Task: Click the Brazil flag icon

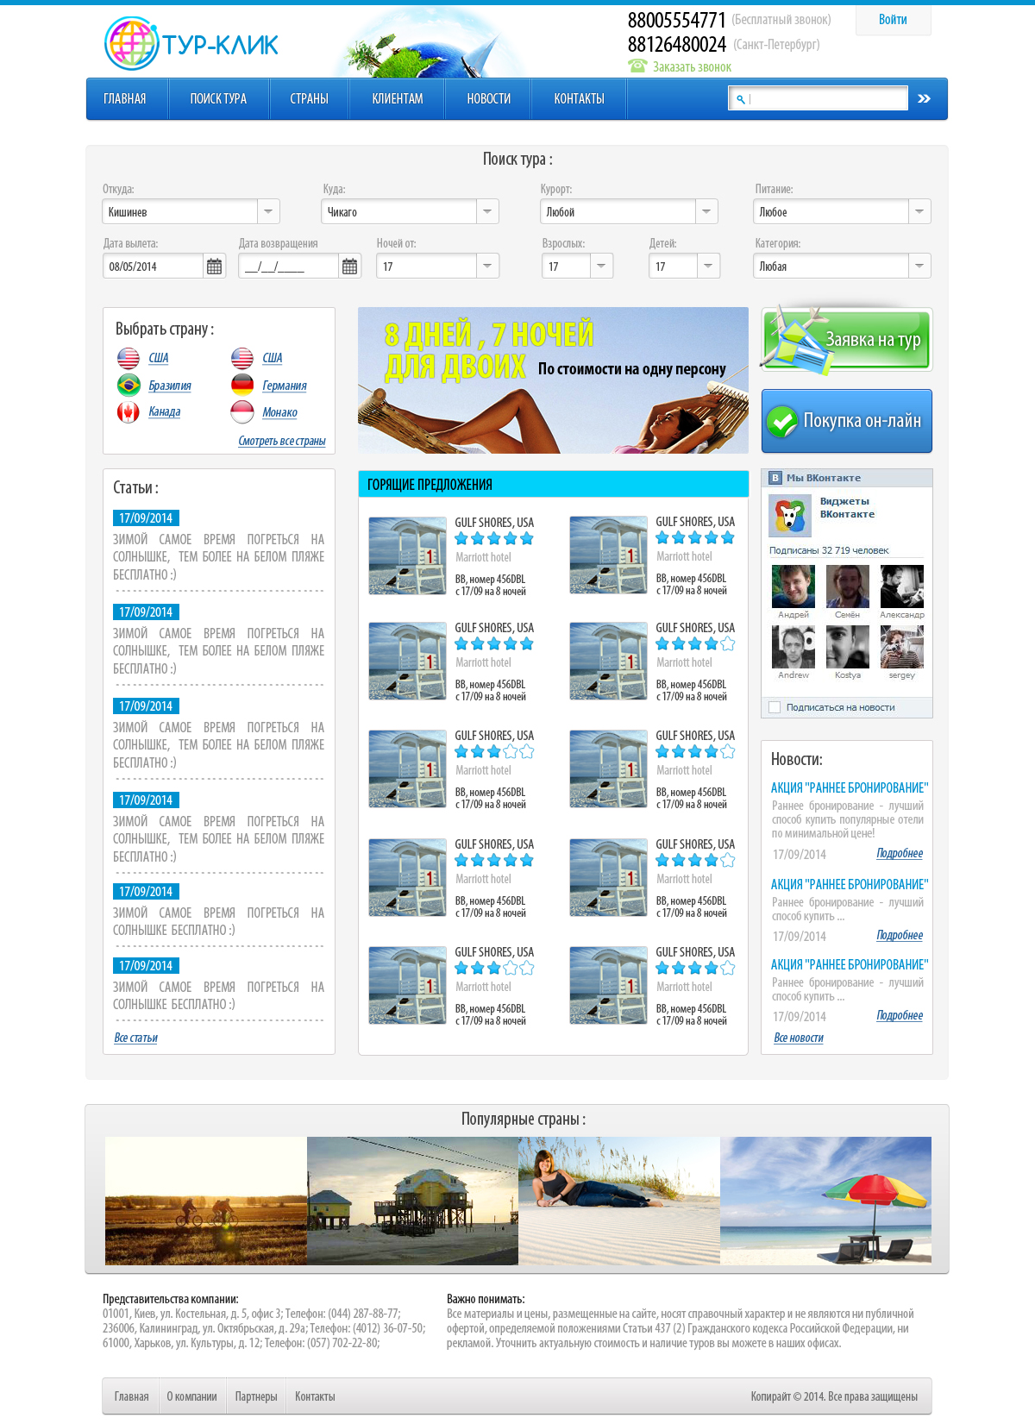Action: click(129, 385)
